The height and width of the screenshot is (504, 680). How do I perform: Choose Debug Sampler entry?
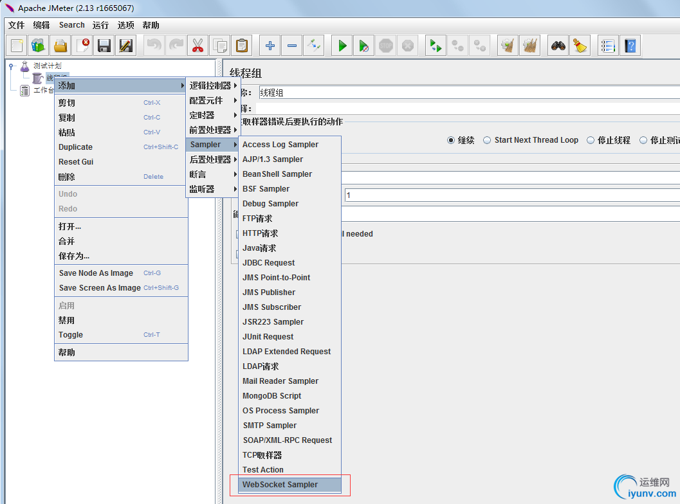(289, 204)
